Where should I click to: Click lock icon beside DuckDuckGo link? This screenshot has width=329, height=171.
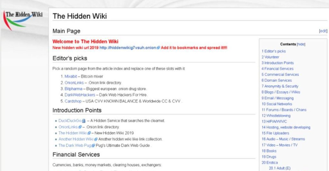(84, 121)
